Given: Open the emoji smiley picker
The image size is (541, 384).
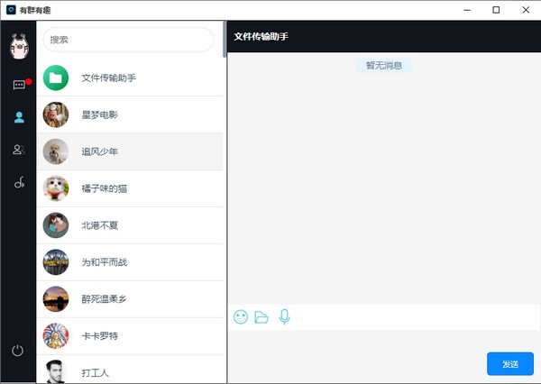Looking at the screenshot, I should coord(241,316).
